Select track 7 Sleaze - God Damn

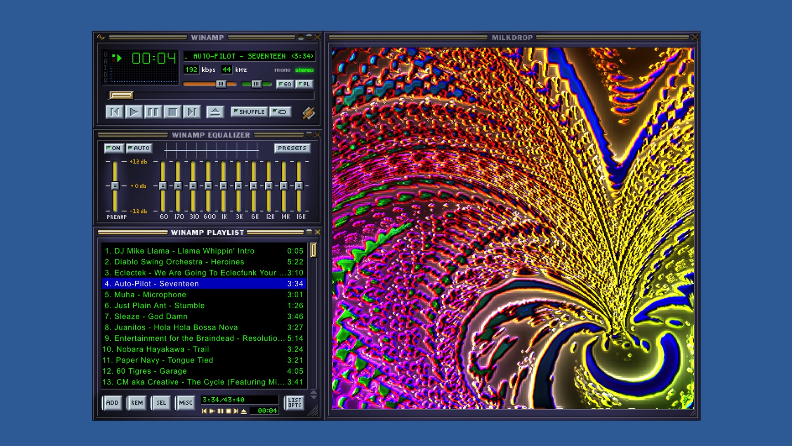tap(151, 316)
